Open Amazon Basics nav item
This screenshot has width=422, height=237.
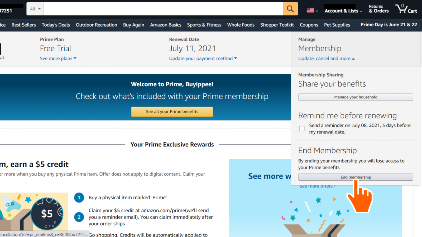166,25
